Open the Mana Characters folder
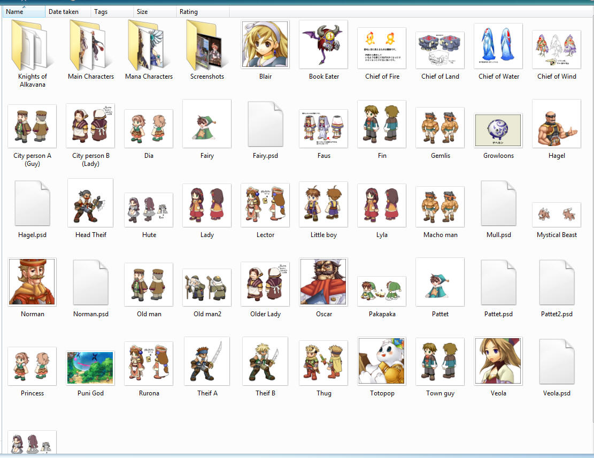 click(149, 45)
